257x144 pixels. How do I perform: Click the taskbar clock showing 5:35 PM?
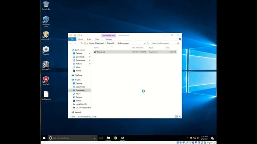(204, 138)
